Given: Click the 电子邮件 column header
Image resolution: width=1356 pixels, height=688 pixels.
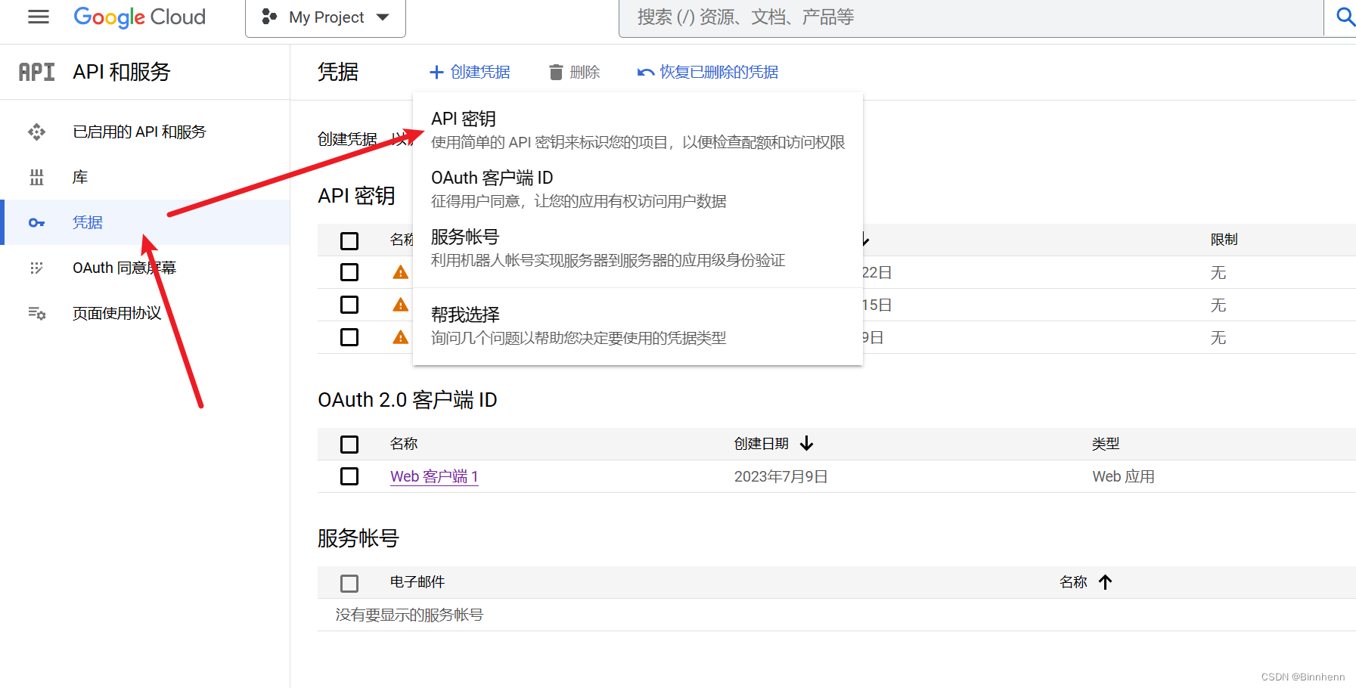Looking at the screenshot, I should click(417, 582).
